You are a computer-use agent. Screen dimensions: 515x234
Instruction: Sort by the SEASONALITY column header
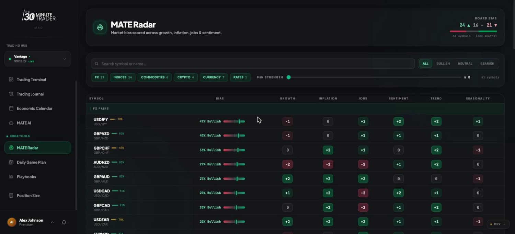478,98
